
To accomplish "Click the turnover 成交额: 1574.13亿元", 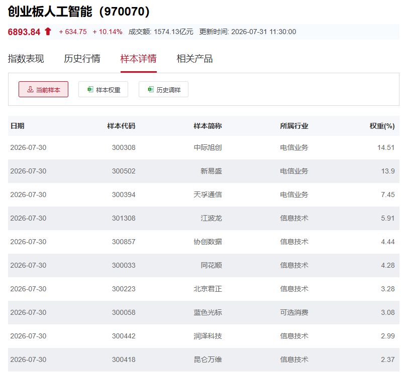I will click(x=161, y=32).
